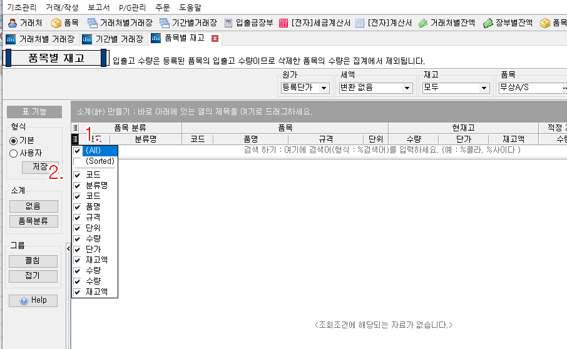Open the 세액 변환 없음 dropdown
567x349 pixels.
(x=407, y=88)
